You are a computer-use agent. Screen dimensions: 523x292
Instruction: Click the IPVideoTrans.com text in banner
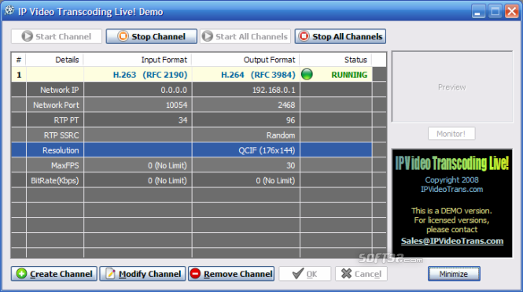(x=451, y=189)
